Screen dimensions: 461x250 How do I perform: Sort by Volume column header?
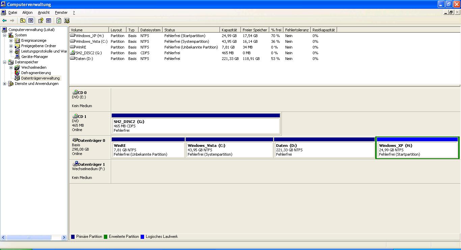click(x=89, y=30)
